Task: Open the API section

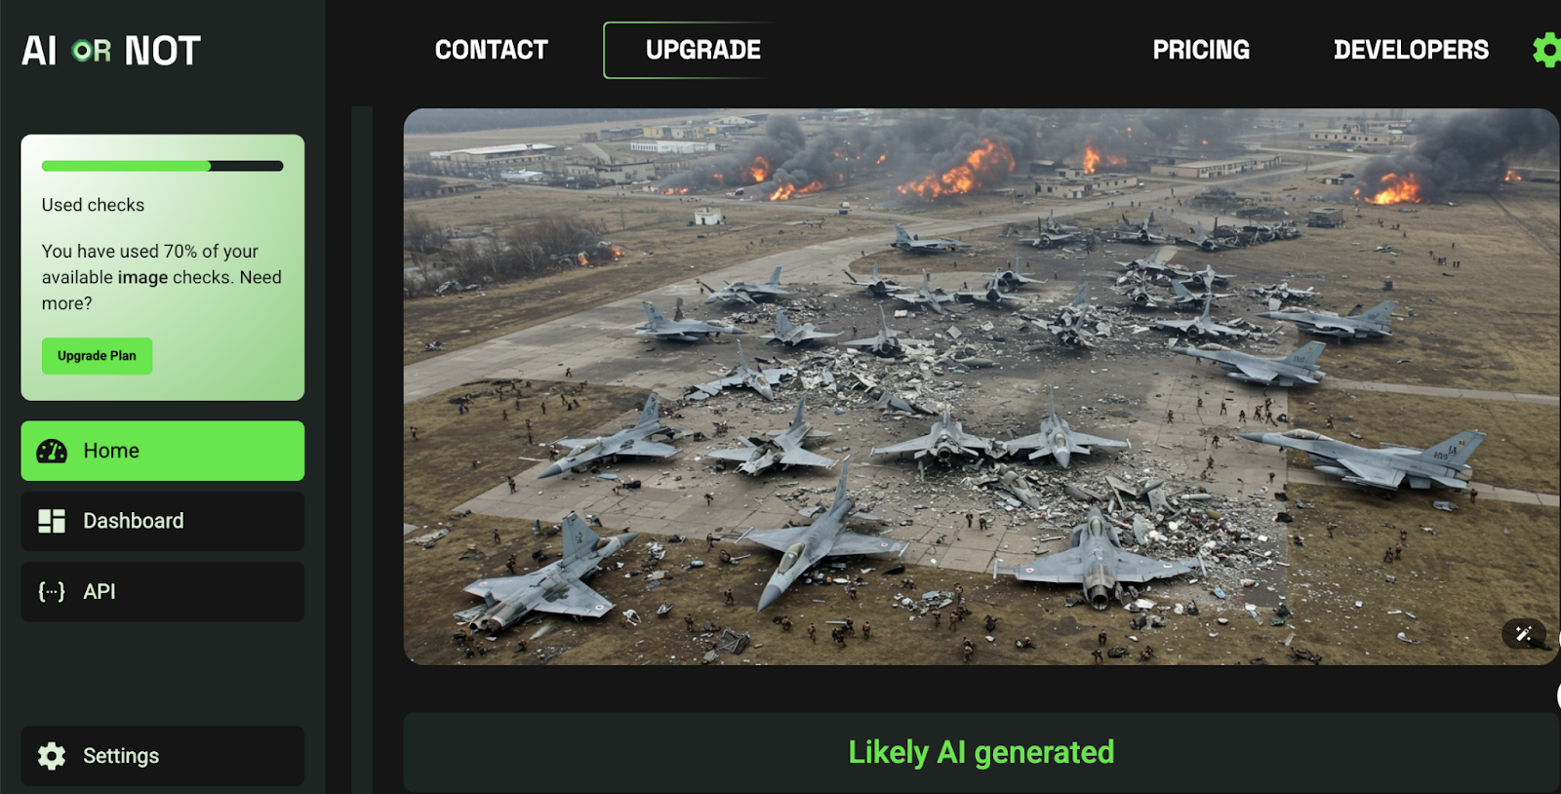Action: (x=163, y=591)
